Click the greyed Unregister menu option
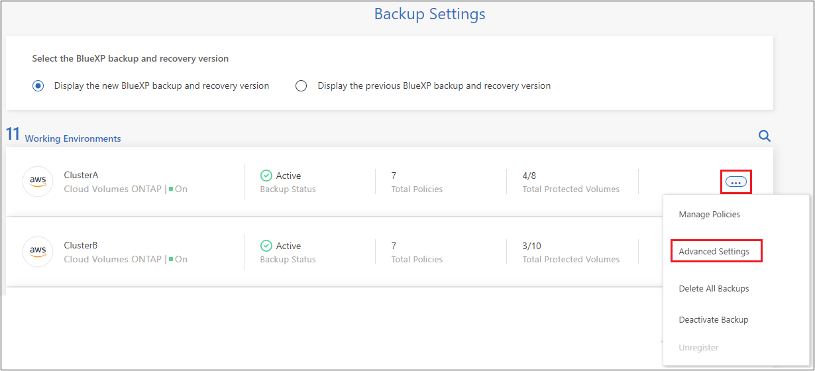 (x=698, y=348)
